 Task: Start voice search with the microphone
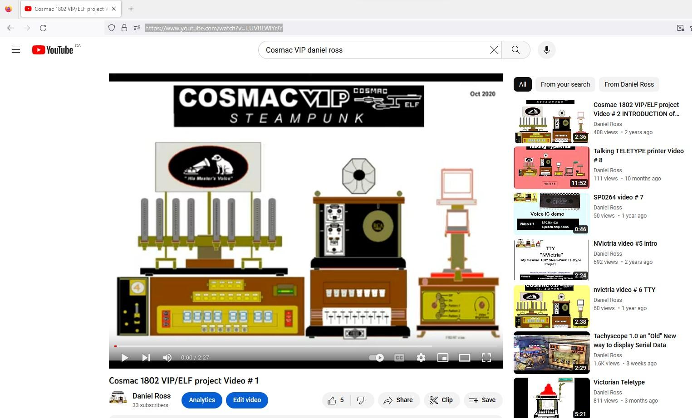click(547, 50)
